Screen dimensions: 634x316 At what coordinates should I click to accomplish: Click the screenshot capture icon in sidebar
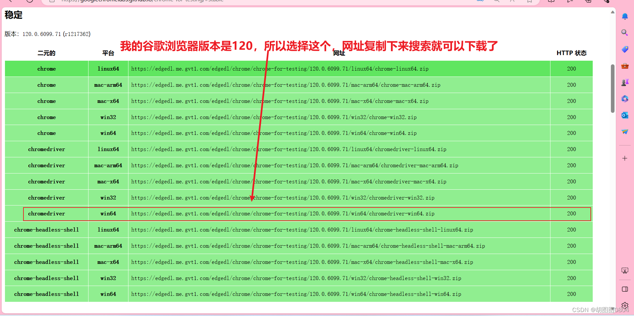[x=624, y=270]
